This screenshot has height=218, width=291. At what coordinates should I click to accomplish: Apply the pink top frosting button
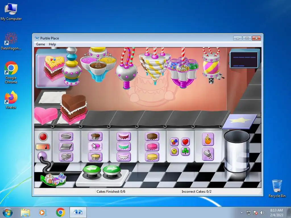click(152, 147)
